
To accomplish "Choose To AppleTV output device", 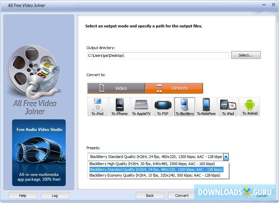I will (141, 107).
